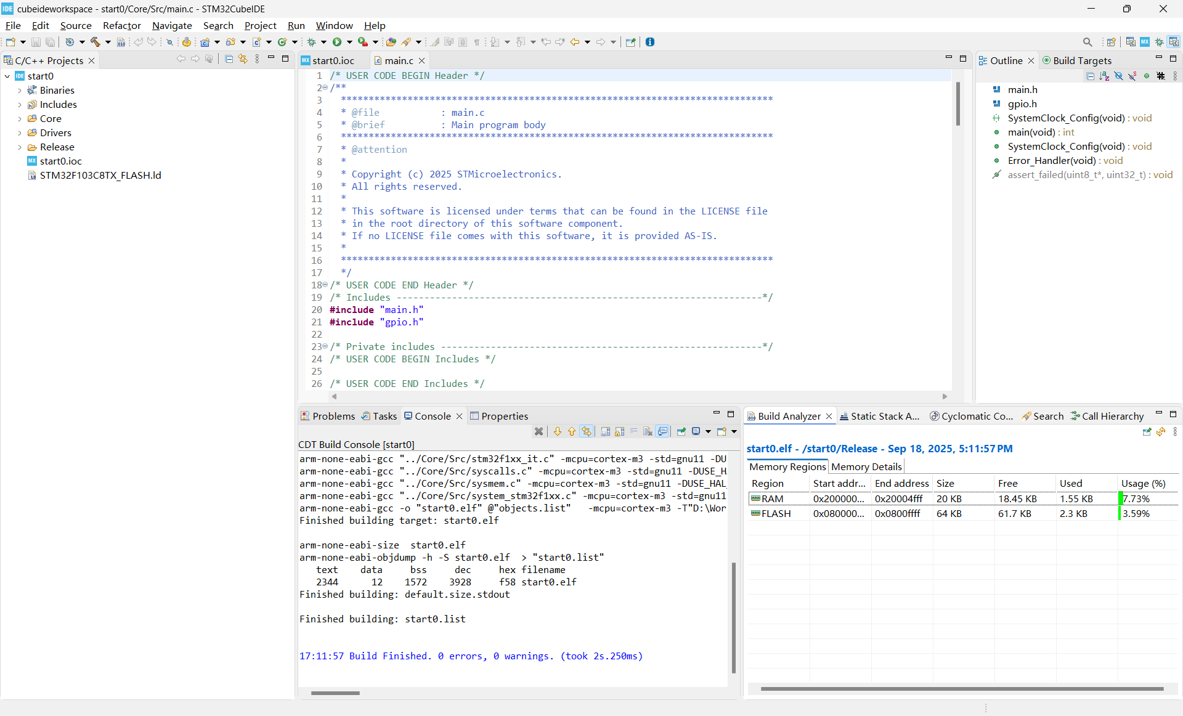Click the down arrow Next Error console icon

[558, 431]
